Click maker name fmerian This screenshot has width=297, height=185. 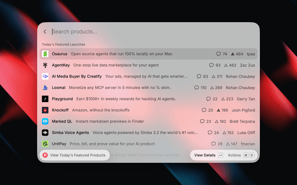[248, 144]
